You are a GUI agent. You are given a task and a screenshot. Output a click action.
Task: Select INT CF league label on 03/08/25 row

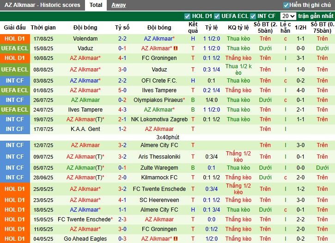pos(15,81)
